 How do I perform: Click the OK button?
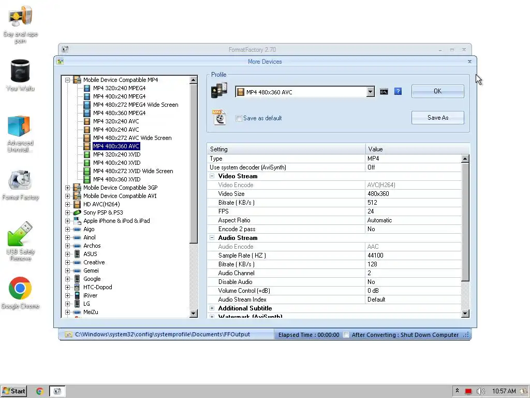437,91
